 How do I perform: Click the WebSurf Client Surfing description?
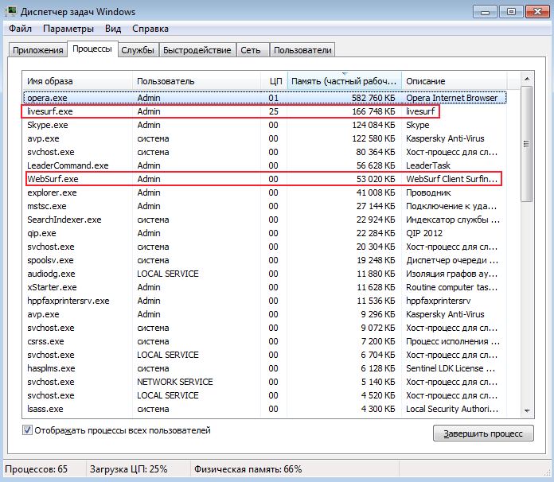coord(451,179)
